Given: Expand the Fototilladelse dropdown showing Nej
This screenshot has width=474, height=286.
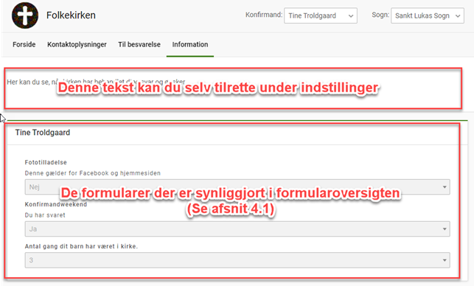Looking at the screenshot, I should pyautogui.click(x=237, y=186).
